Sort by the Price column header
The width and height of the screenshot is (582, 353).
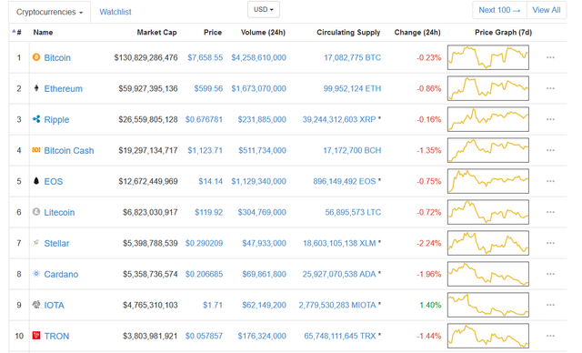point(213,32)
